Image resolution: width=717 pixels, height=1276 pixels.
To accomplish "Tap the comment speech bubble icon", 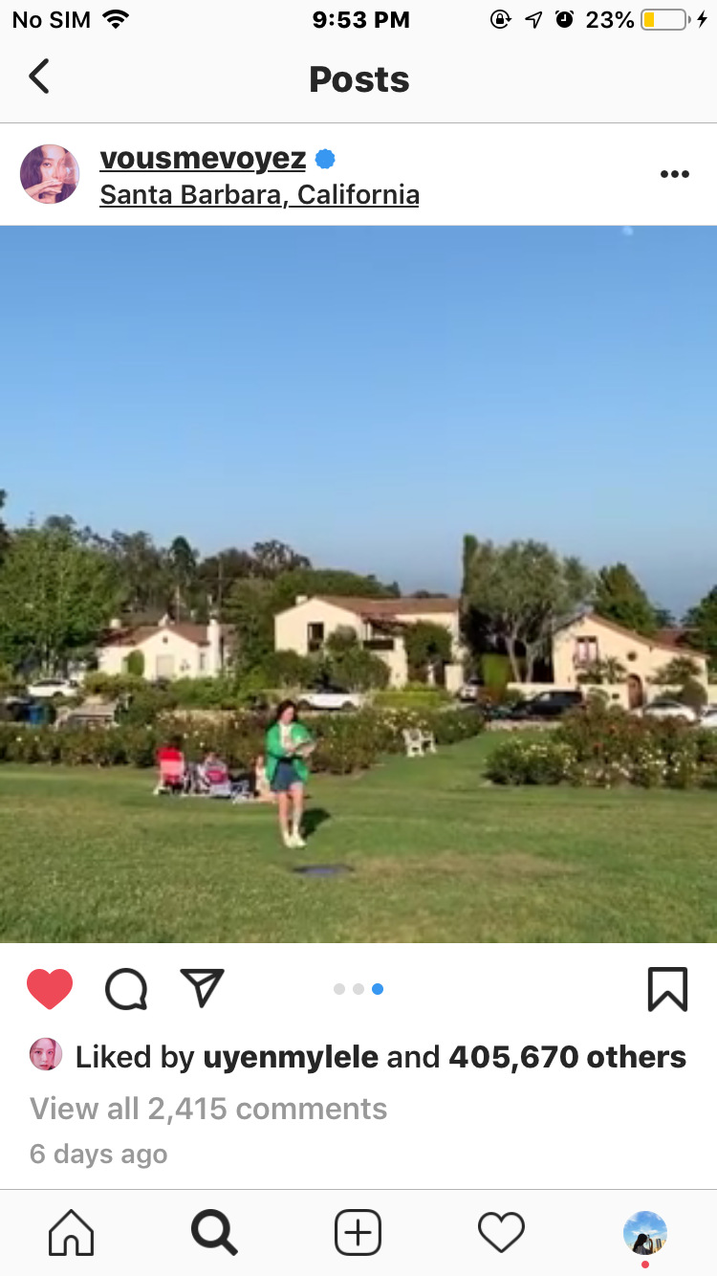I will (x=126, y=989).
